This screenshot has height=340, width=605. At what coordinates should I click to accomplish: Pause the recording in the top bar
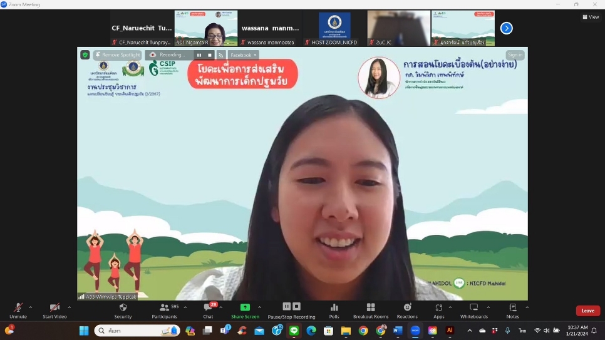[x=199, y=55]
